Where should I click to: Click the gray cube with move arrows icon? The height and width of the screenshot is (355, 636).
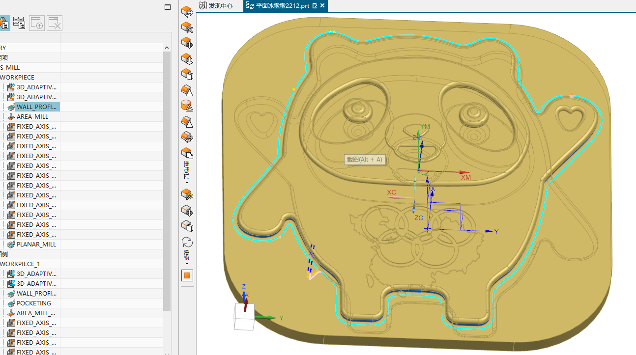pos(187,211)
